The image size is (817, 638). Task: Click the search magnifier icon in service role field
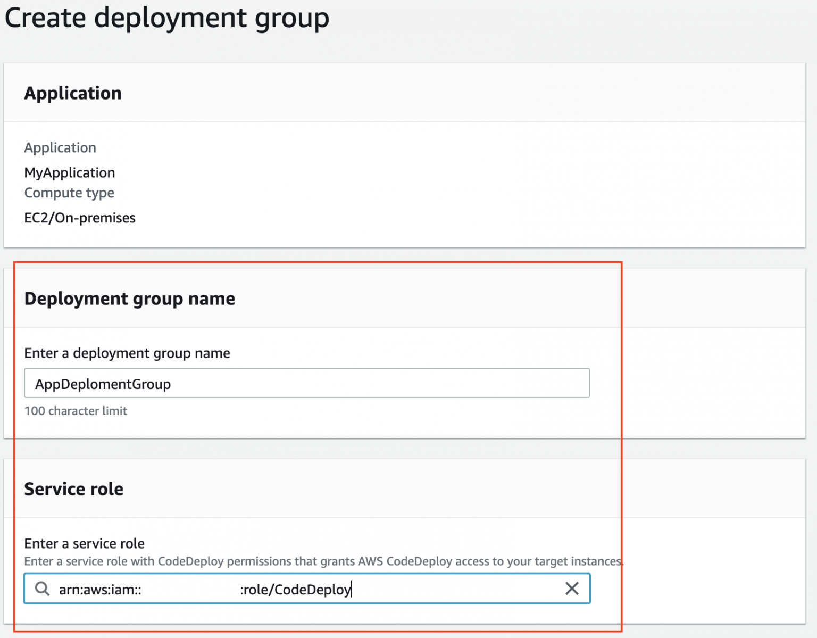coord(41,589)
